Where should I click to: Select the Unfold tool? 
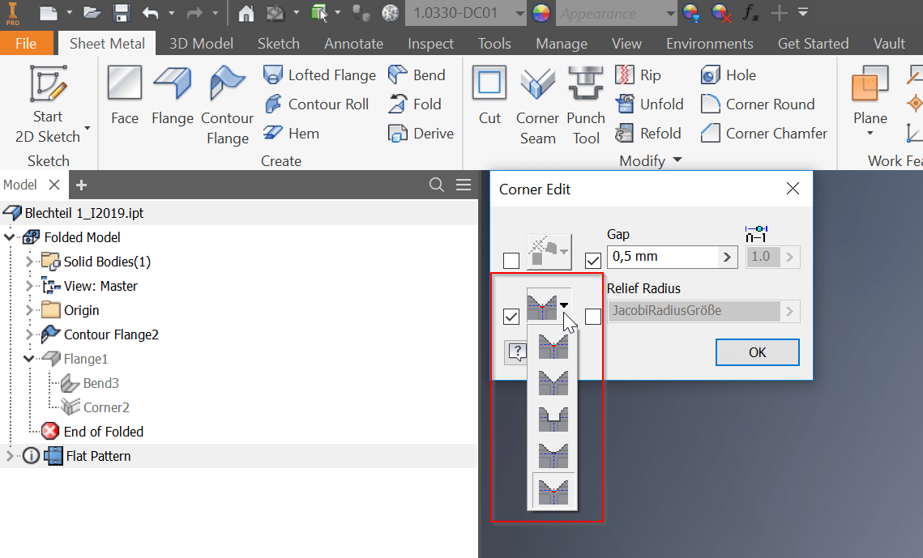[x=649, y=104]
